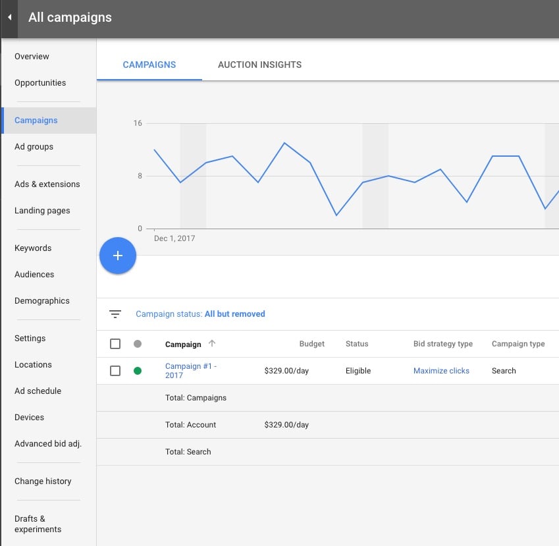Viewport: 559px width, 546px height.
Task: Open Audiences in the sidebar
Action: [34, 274]
